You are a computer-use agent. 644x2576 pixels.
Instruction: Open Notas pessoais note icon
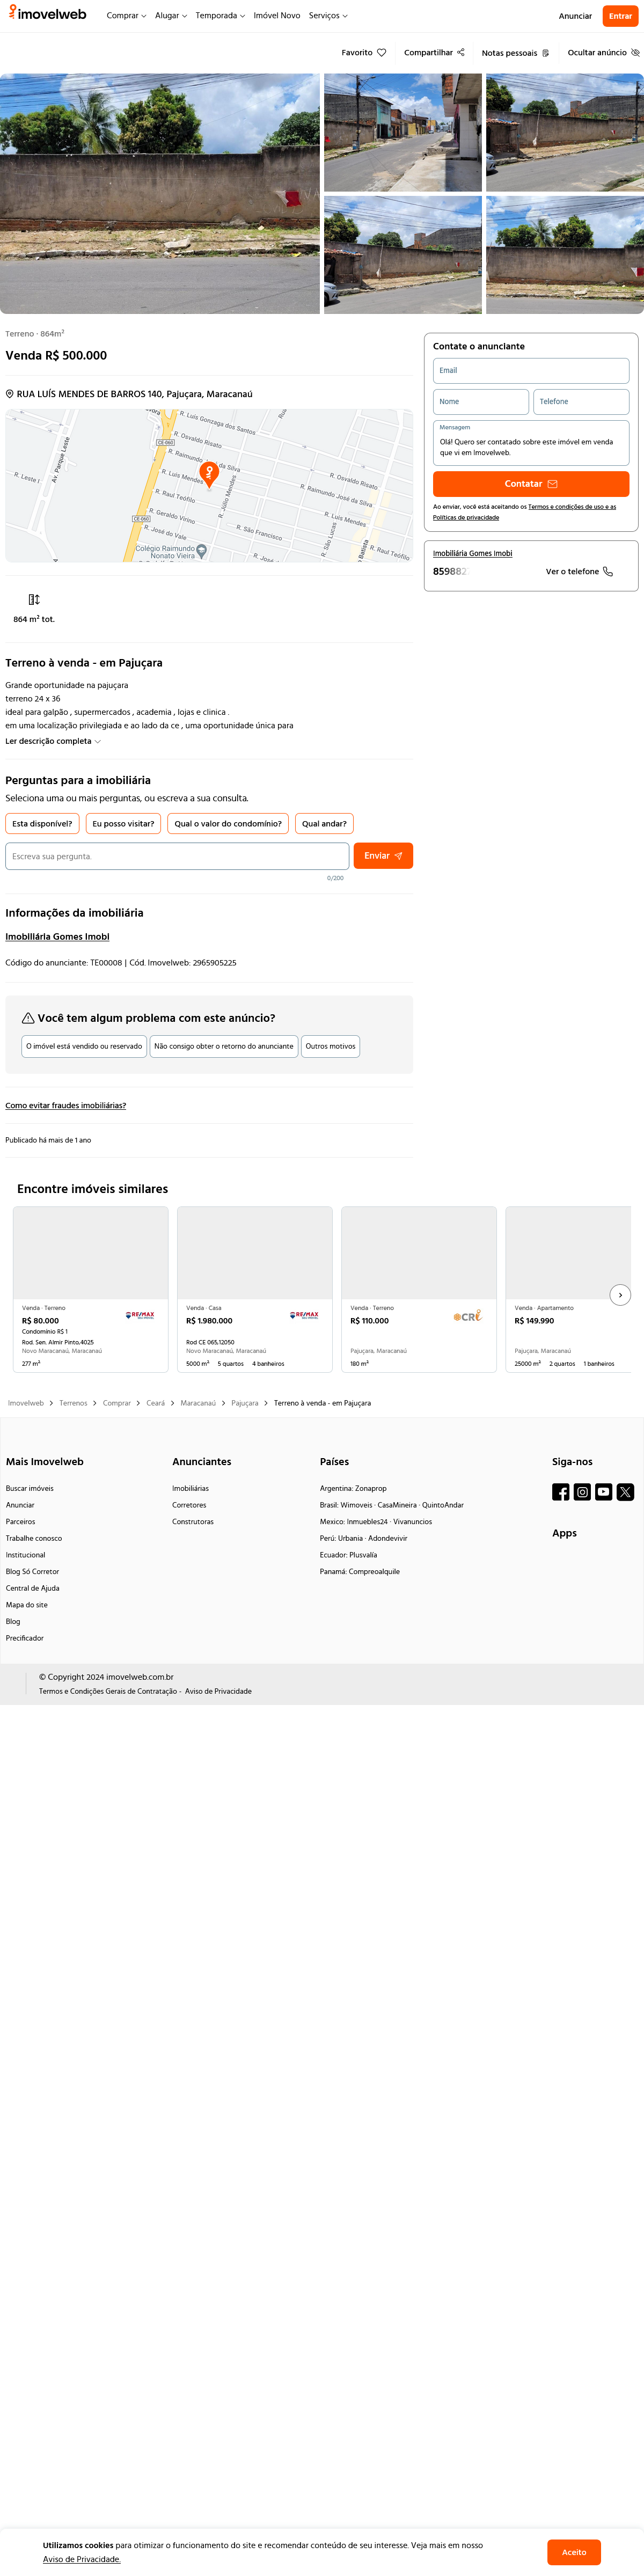tap(545, 53)
